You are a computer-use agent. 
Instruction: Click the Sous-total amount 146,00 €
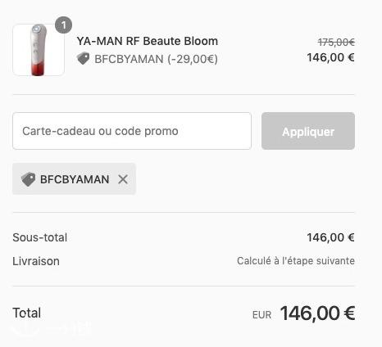(x=330, y=237)
